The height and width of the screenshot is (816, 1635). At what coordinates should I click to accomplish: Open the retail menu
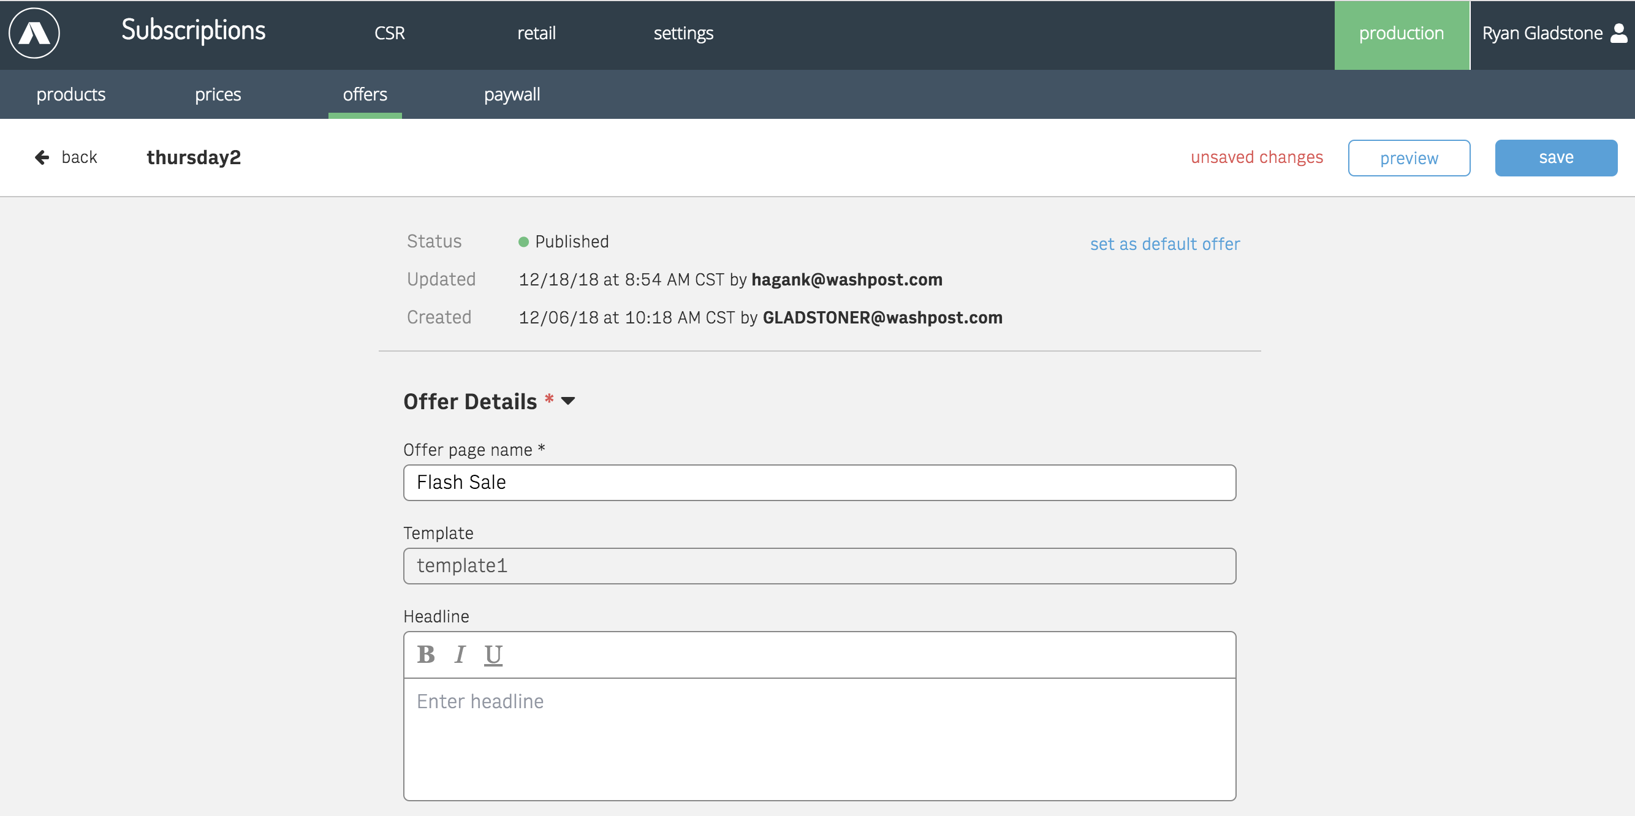(536, 33)
